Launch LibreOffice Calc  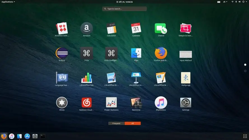pos(87,78)
